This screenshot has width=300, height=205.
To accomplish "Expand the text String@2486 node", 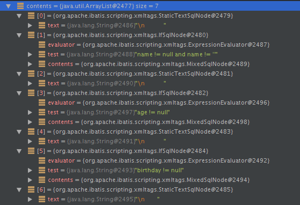I will tap(30, 25).
